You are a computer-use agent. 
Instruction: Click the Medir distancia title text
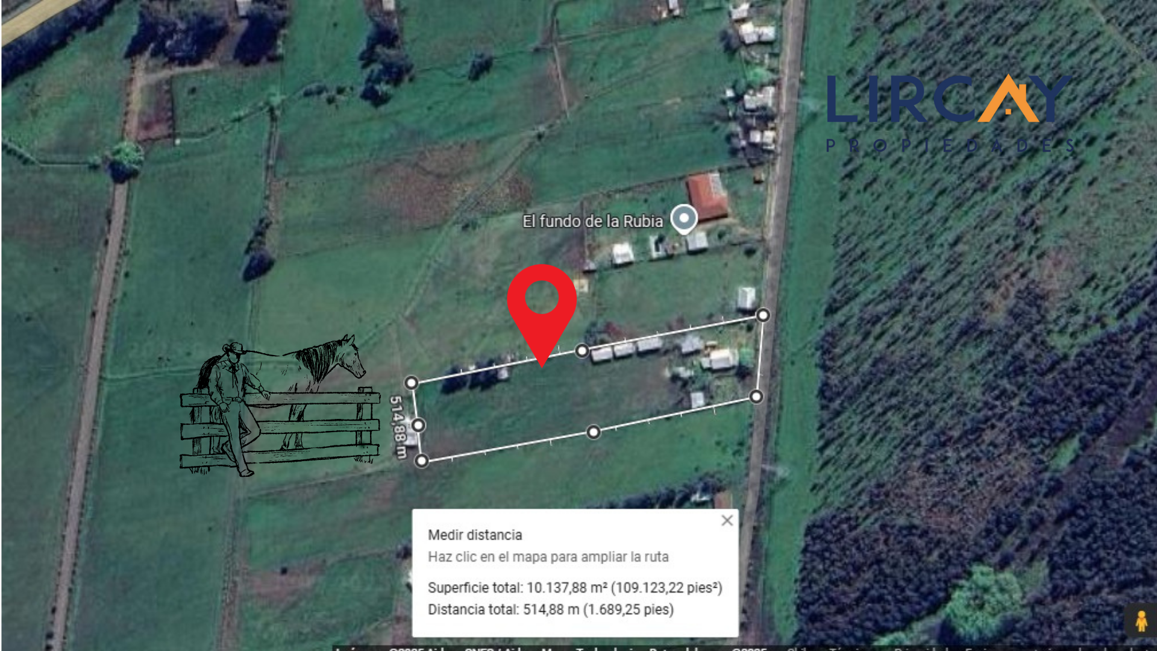click(475, 535)
